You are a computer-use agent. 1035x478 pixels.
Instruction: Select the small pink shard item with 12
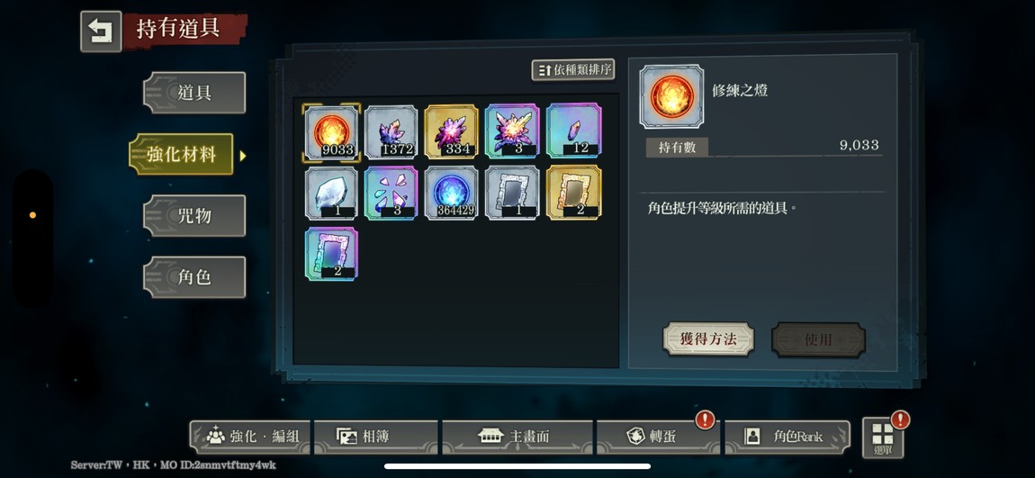pos(574,131)
